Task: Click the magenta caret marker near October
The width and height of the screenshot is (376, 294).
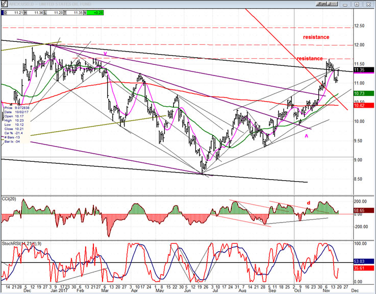Action: pos(307,136)
